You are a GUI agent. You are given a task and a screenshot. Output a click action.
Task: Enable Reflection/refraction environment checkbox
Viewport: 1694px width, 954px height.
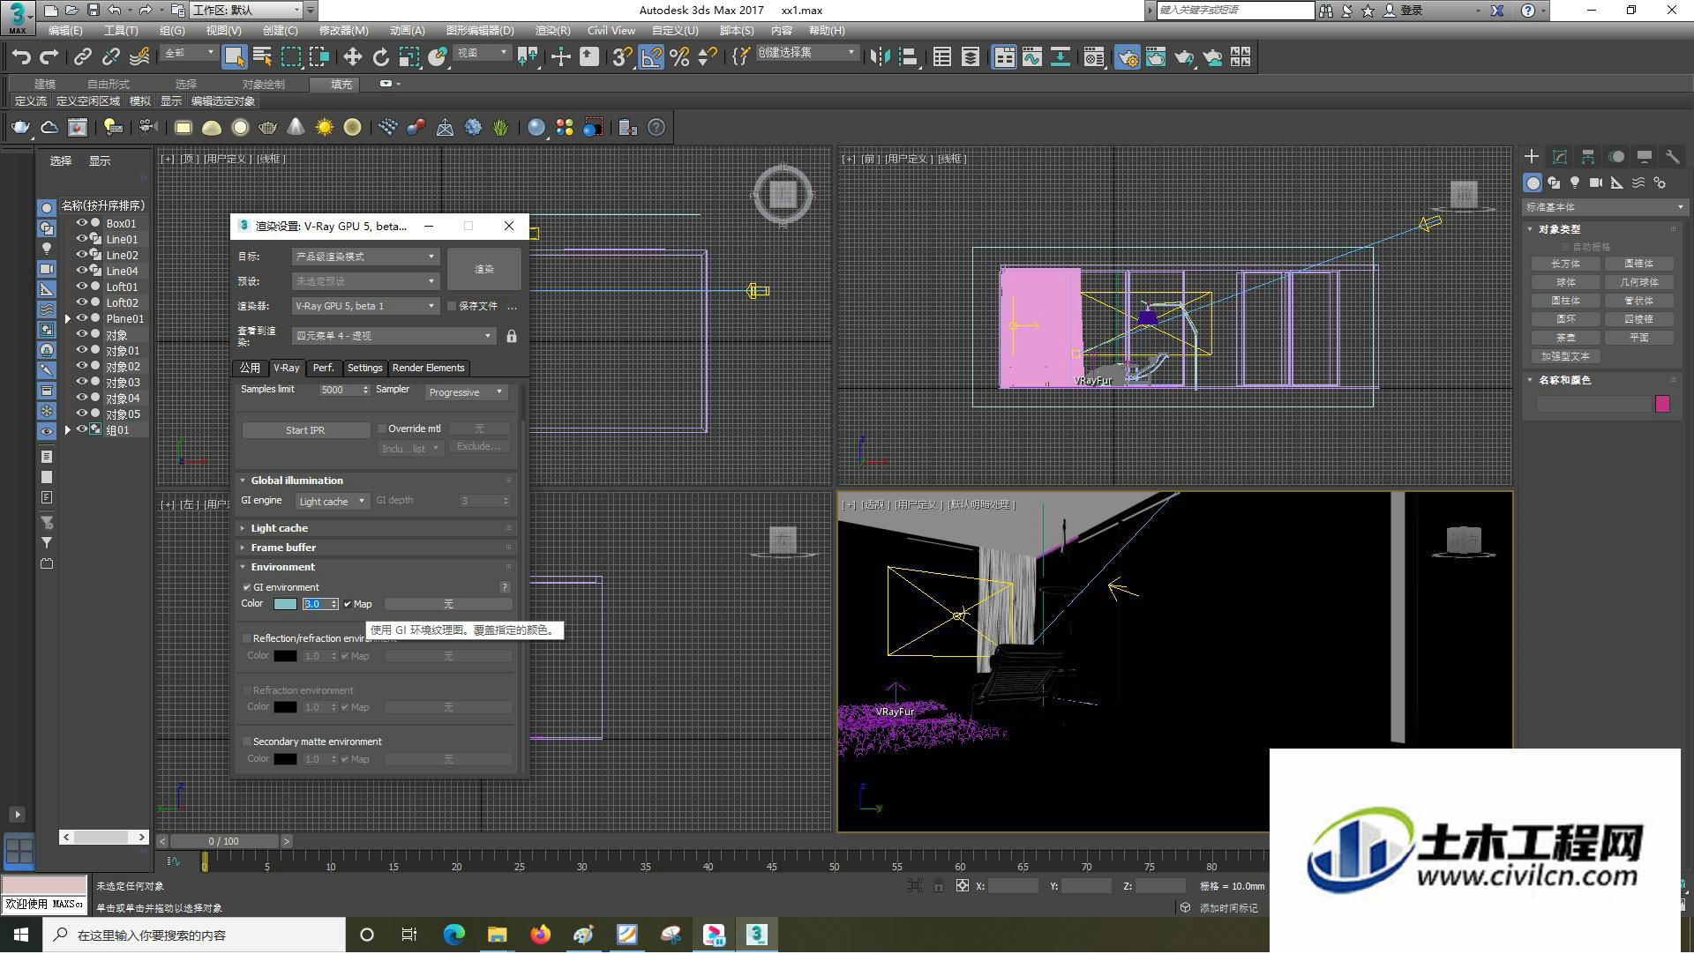point(247,638)
